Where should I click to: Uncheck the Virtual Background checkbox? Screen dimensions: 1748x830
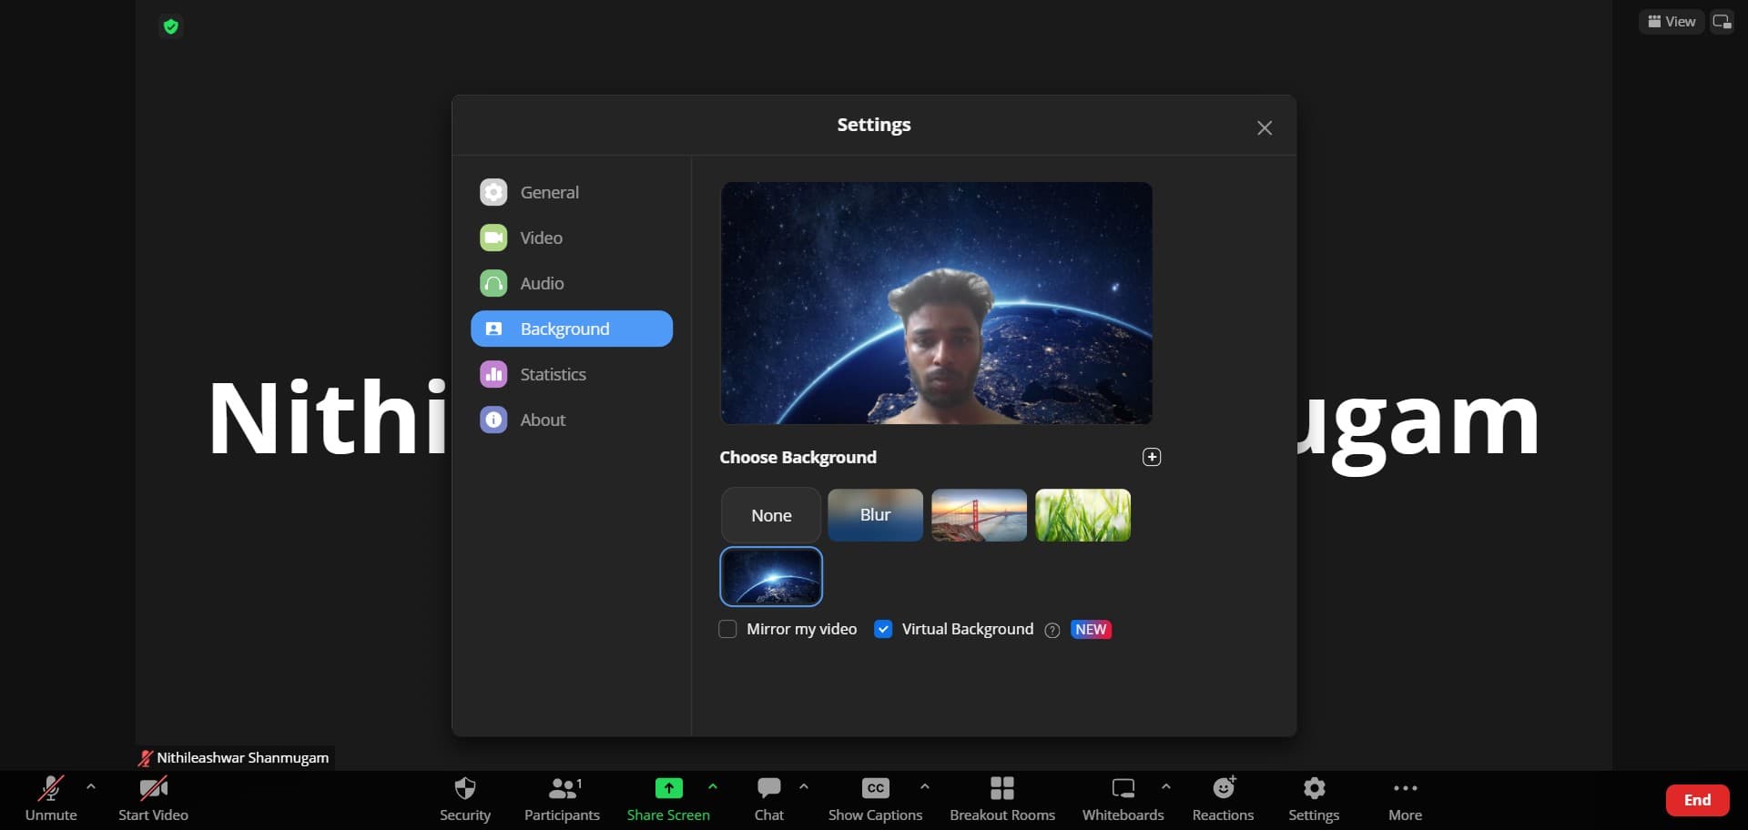coord(882,630)
